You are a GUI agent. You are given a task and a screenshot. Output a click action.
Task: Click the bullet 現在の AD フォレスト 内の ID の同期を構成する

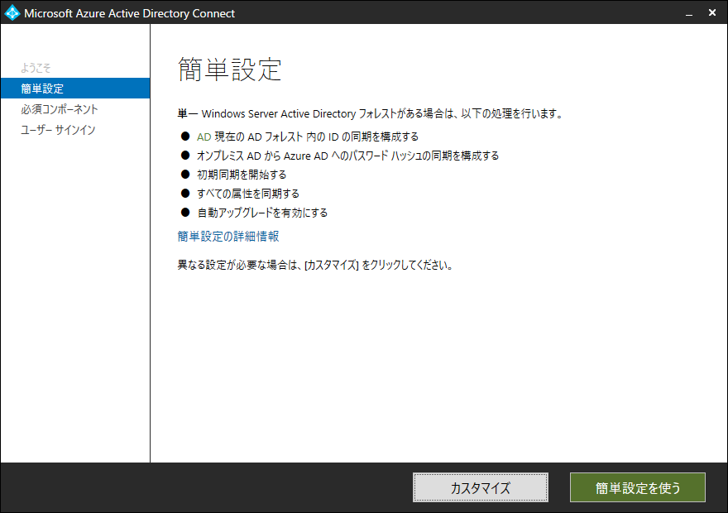308,137
